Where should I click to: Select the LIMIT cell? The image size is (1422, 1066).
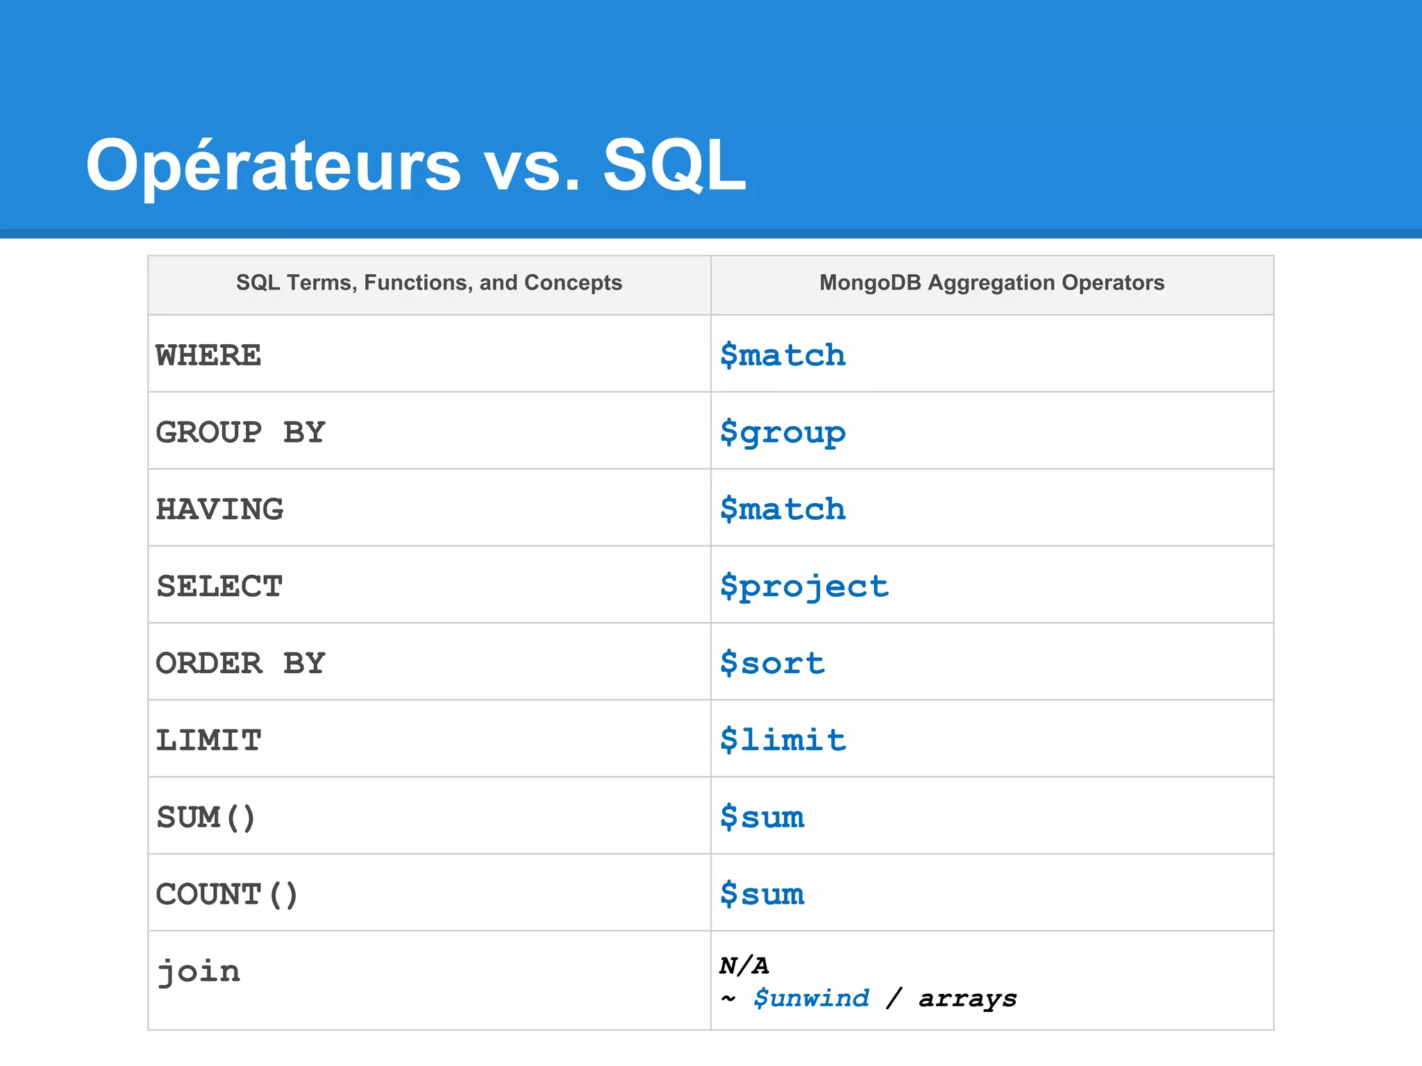point(208,741)
